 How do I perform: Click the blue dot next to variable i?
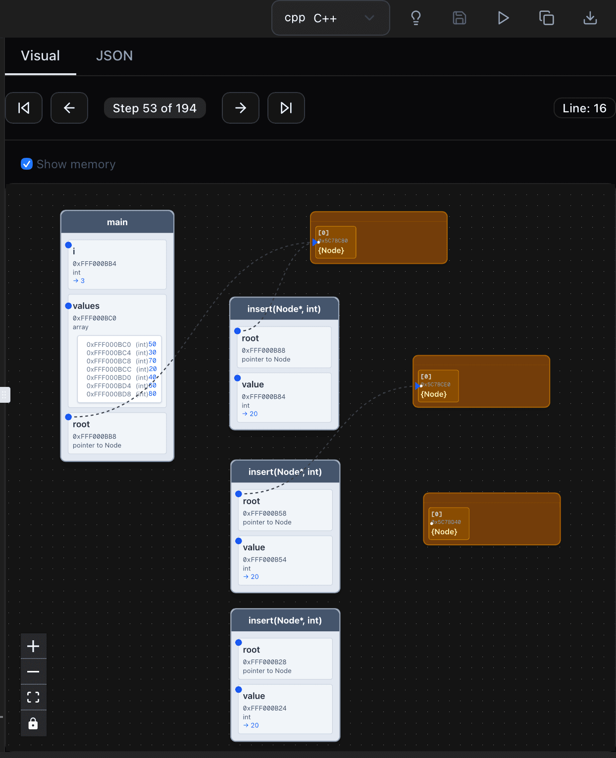pos(68,245)
